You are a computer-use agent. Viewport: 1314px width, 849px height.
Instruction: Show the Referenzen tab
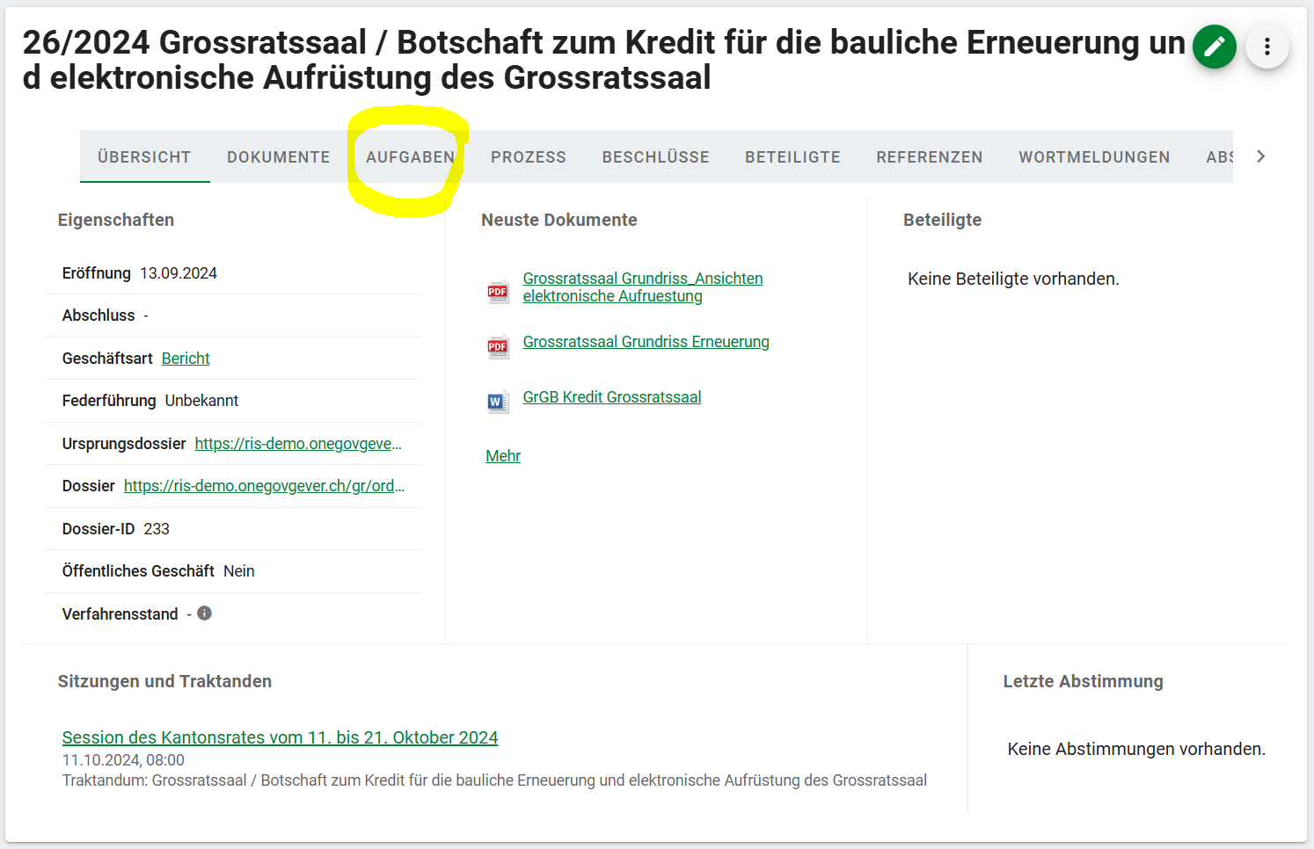[929, 157]
